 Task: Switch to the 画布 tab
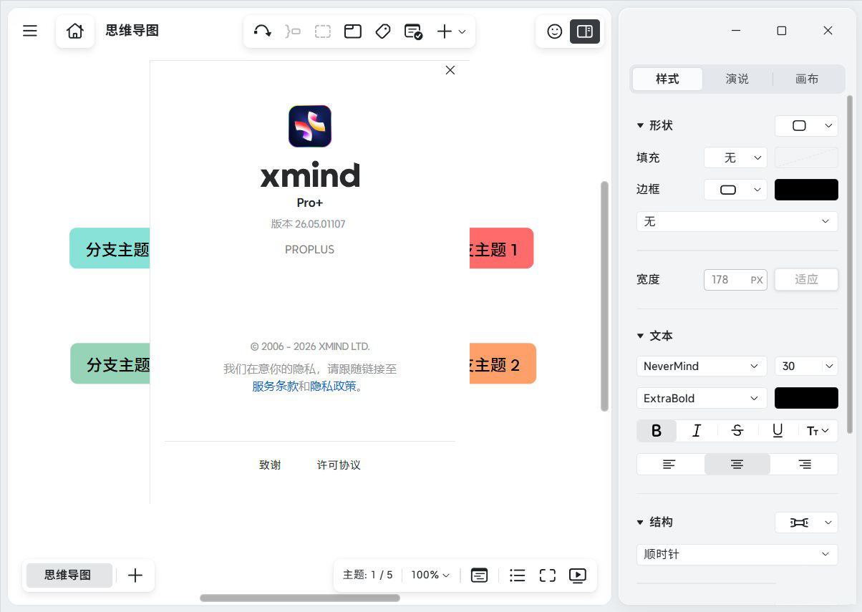pos(807,79)
